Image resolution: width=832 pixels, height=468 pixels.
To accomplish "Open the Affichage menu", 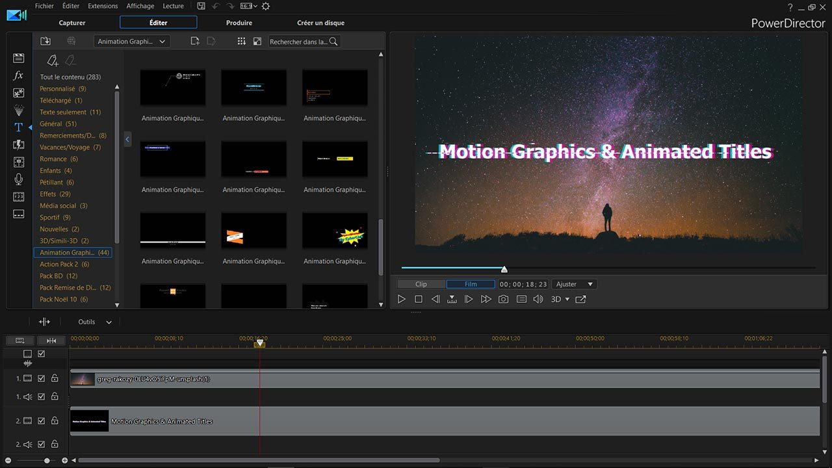I will (140, 6).
